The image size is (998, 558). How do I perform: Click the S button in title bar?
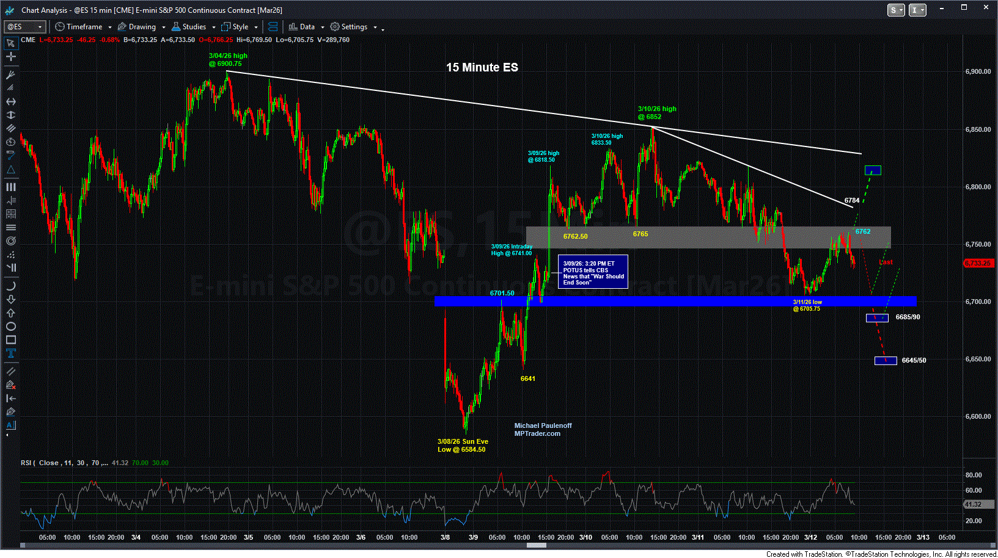pyautogui.click(x=895, y=10)
